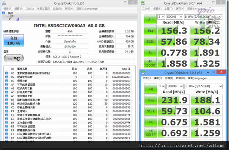Viewport: 229px width, 150px height.
Task: Click 4K button in E: drive CrystalDiskMark
Action: (x=151, y=122)
